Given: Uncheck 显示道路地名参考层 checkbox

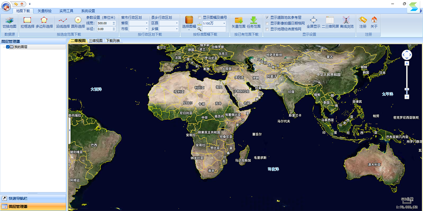Looking at the screenshot, I should coord(267,17).
